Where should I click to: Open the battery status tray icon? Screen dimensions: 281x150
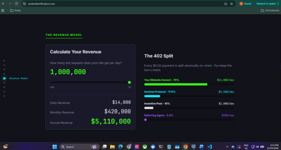[x=262, y=147]
